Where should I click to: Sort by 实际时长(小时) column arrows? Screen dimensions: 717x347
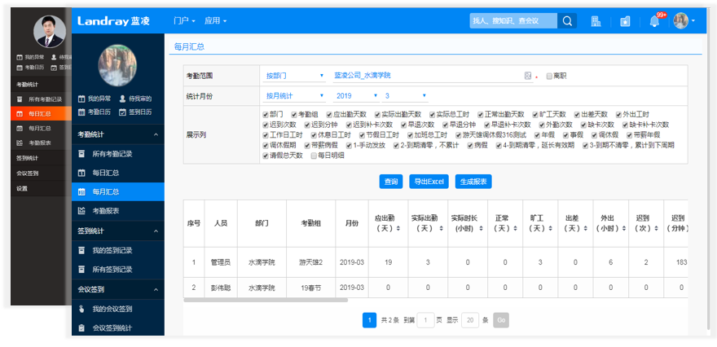click(x=482, y=228)
